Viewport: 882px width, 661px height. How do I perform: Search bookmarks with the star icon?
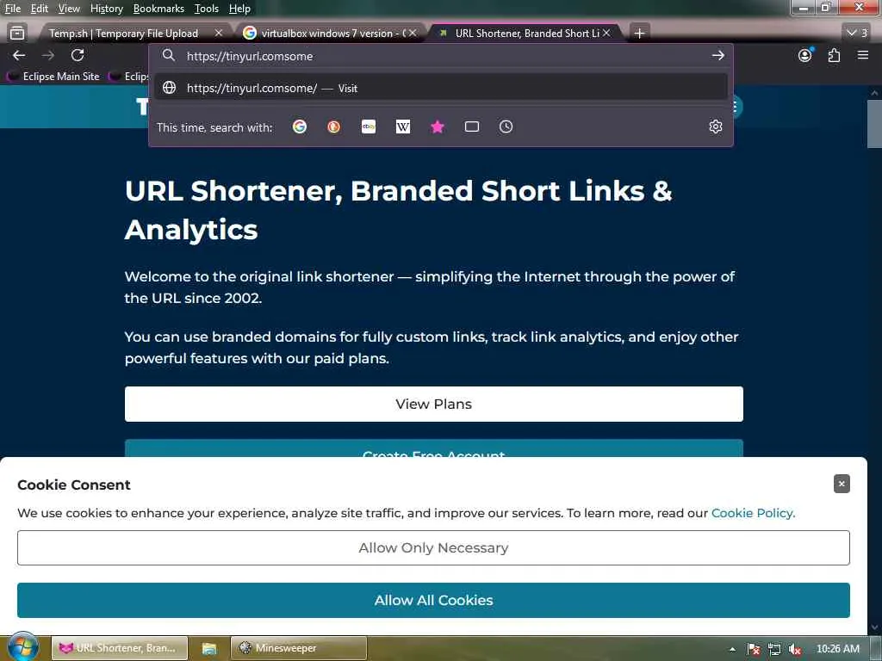(437, 127)
